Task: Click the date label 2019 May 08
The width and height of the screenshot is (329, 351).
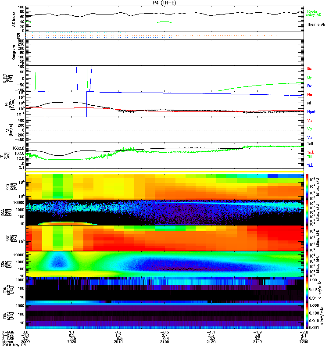Action: [x=14, y=345]
